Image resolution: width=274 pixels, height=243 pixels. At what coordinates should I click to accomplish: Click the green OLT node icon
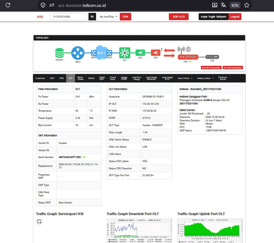click(x=124, y=53)
